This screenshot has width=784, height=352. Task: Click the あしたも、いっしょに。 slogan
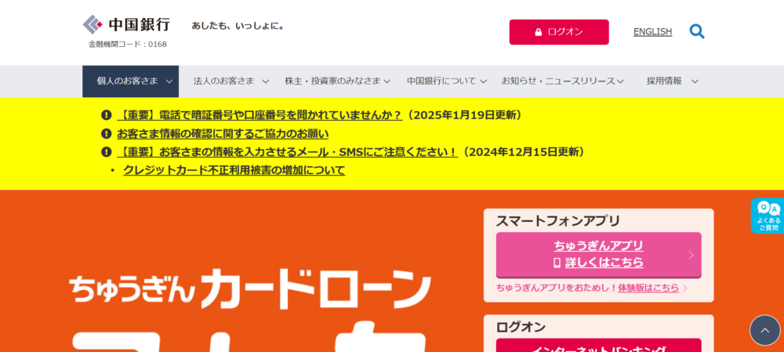tap(238, 26)
